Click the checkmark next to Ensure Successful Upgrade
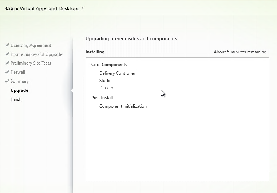 coord(7,54)
